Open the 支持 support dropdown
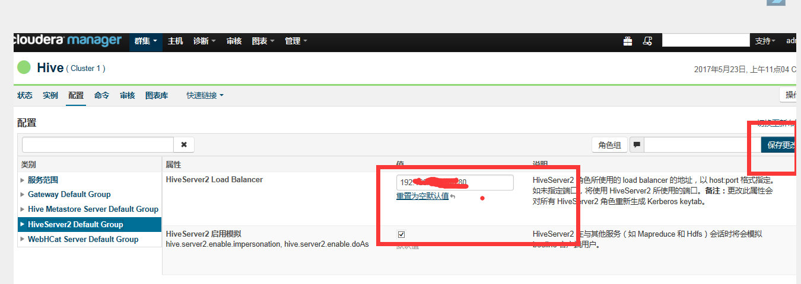The width and height of the screenshot is (801, 284). point(765,41)
